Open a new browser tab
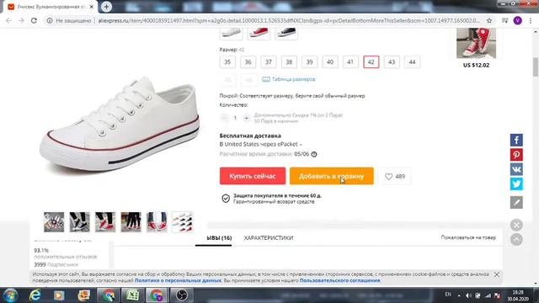 (x=107, y=7)
